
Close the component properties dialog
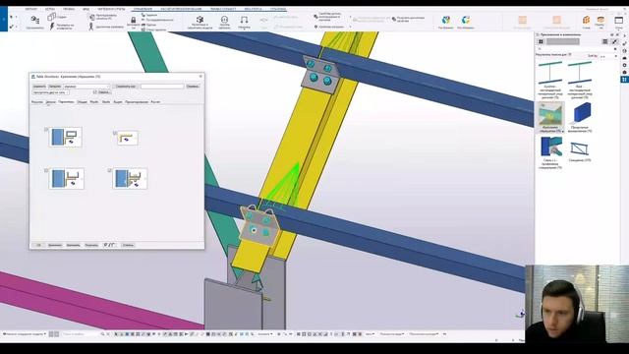(x=200, y=77)
